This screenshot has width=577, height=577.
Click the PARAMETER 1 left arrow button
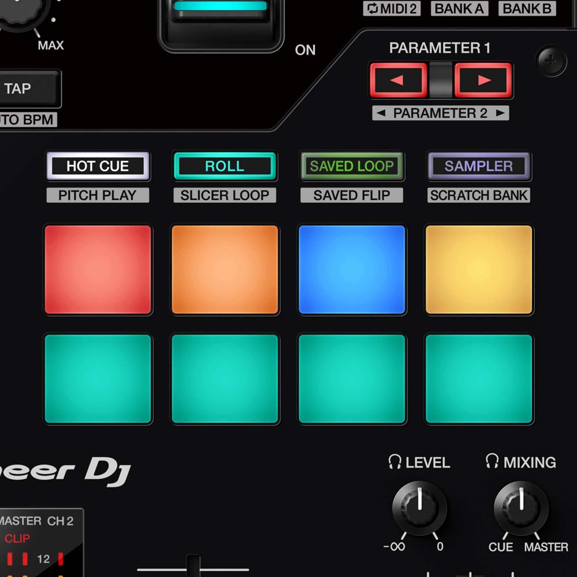[398, 80]
